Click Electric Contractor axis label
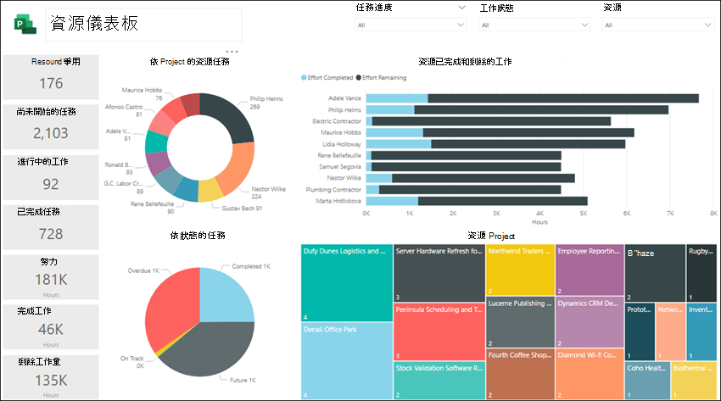721x401 pixels. 337,121
